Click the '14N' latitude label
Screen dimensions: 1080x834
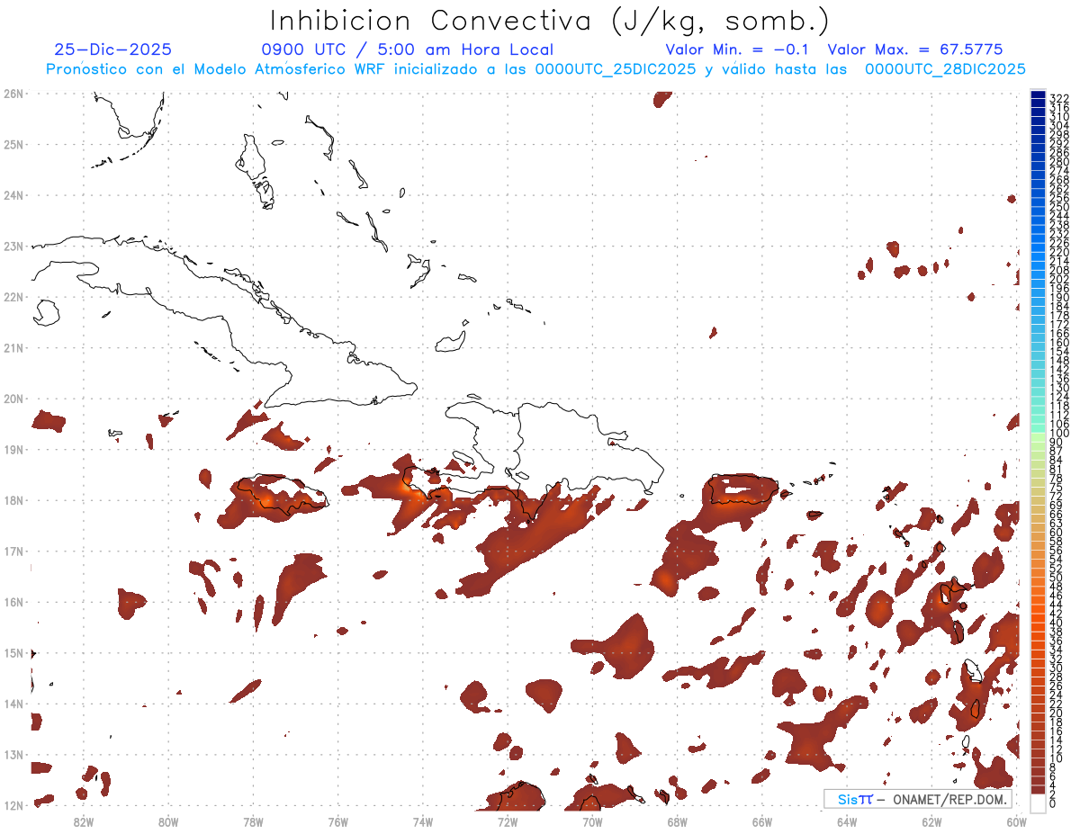pos(13,704)
